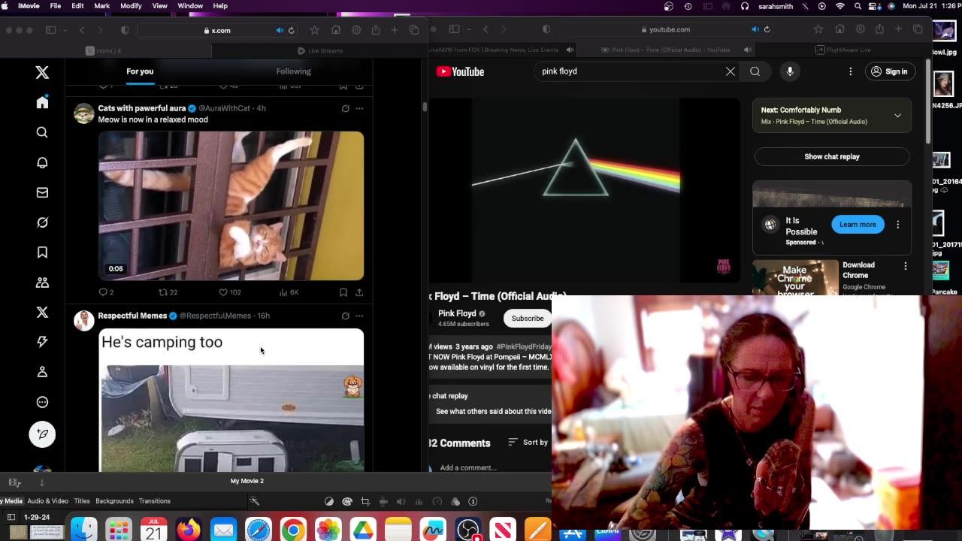Open the Titles tab in iMovie
Viewport: 962px width, 541px height.
82,501
